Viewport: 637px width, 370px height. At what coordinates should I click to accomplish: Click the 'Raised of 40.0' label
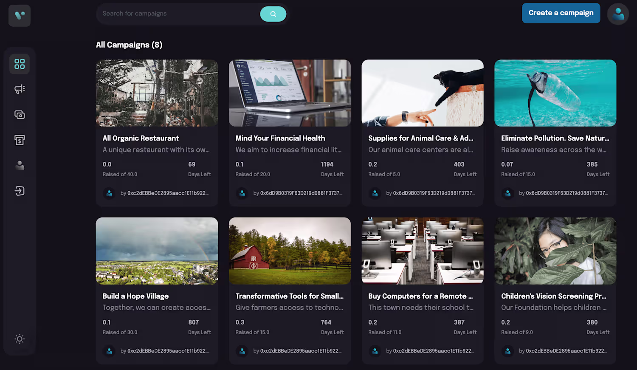point(120,174)
